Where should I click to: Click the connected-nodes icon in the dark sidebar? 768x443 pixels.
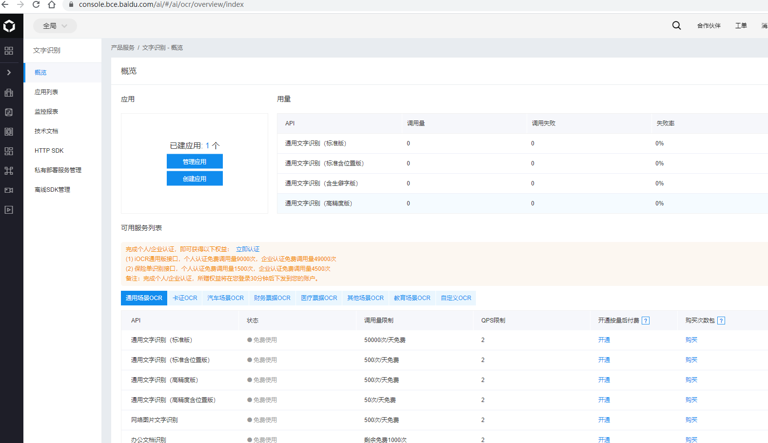point(9,171)
